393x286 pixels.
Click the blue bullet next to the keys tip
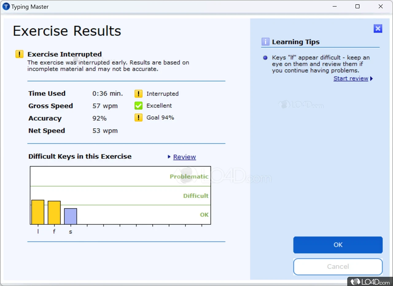[265, 58]
